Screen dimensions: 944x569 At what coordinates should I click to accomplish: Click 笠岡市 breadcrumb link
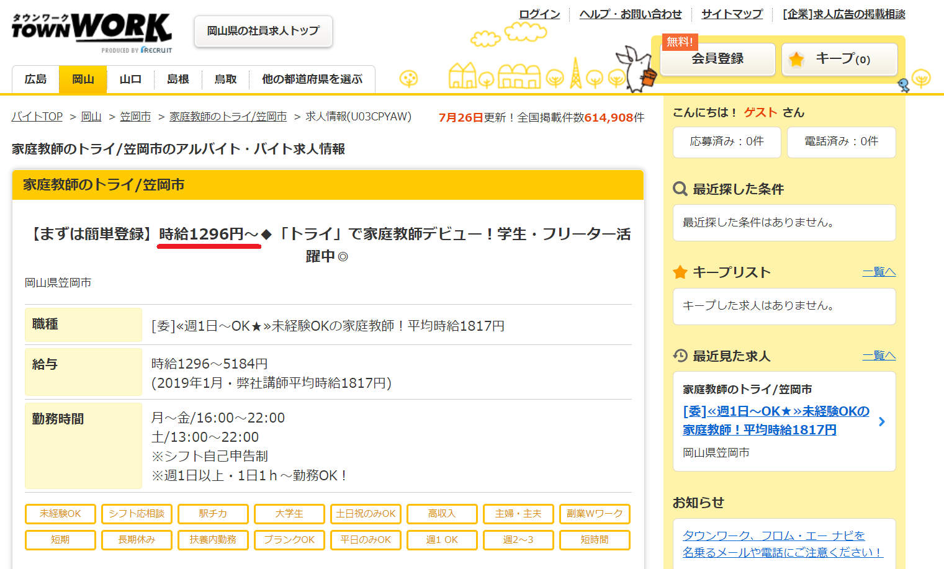(135, 117)
